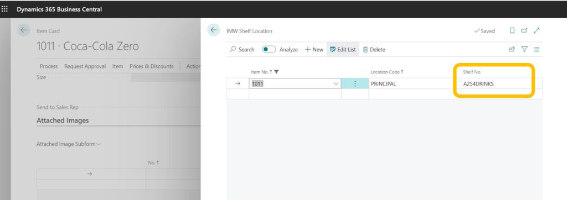Open Prices & Discounts menu on Item Card

point(152,66)
